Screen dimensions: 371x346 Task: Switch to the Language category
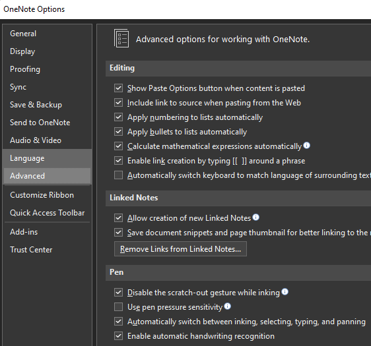(47, 158)
